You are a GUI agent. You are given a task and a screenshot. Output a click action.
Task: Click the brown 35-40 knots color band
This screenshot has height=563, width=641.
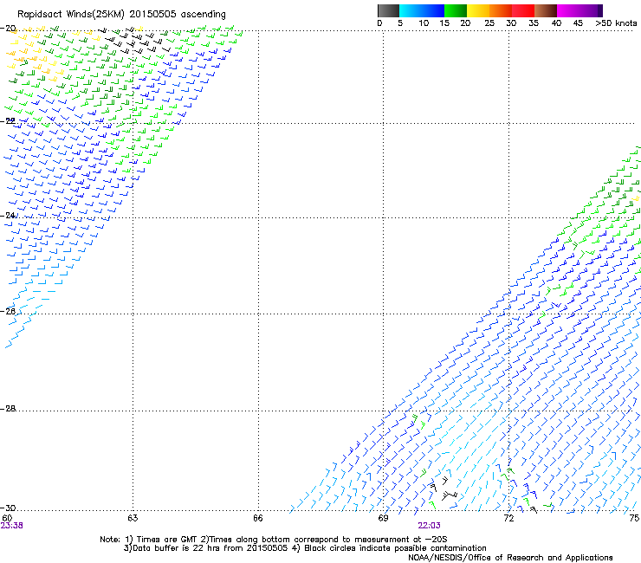point(546,10)
